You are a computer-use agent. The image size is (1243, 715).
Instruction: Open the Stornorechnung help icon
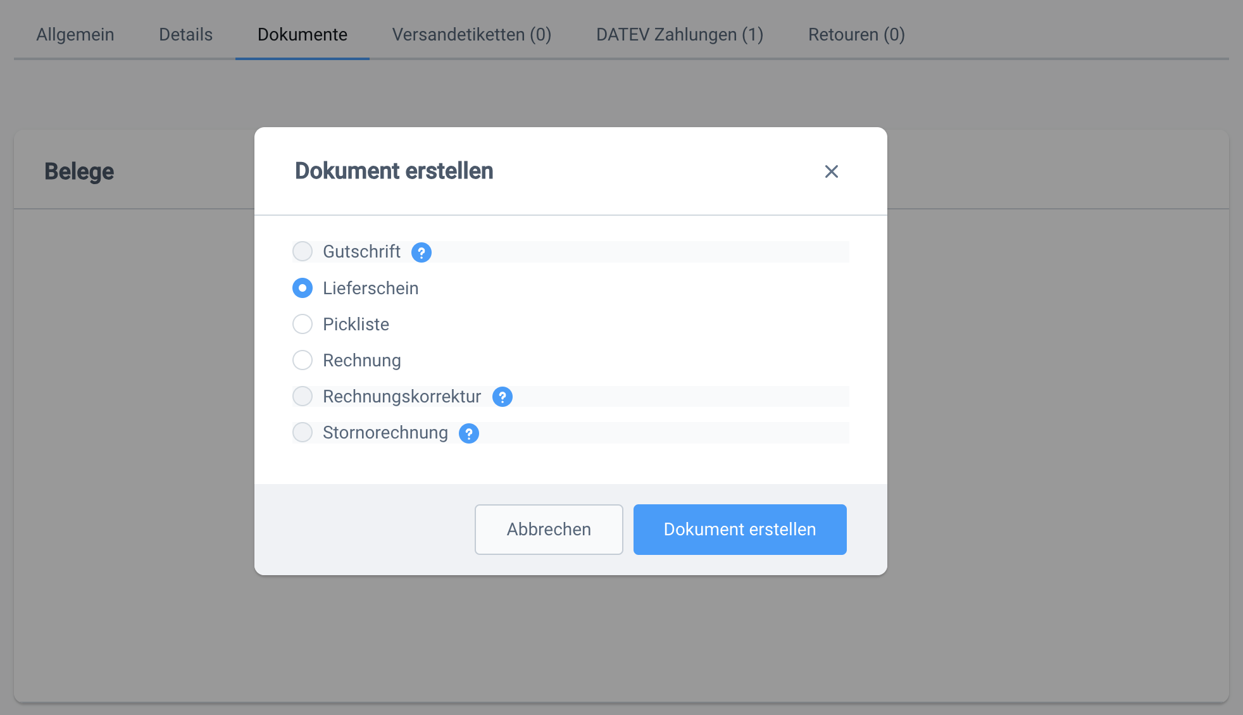(468, 433)
